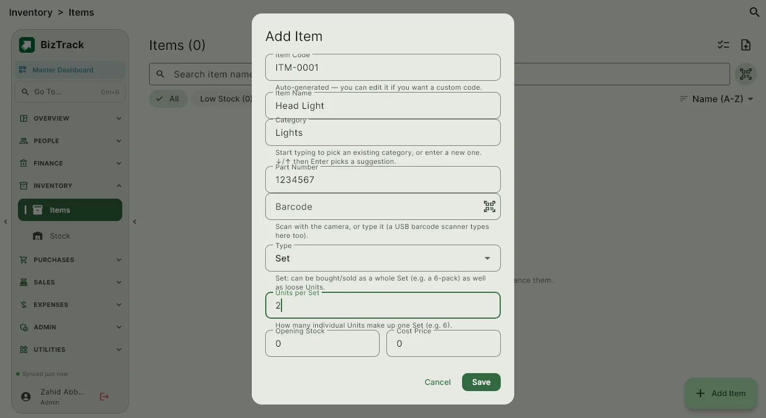Click the Stock warehouse icon
The height and width of the screenshot is (418, 766).
(x=38, y=236)
